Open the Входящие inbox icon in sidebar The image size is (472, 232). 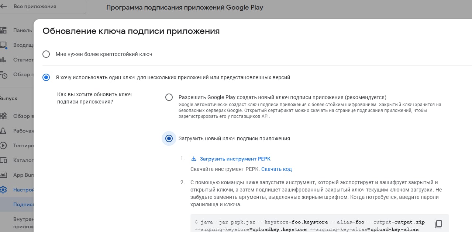pyautogui.click(x=3, y=45)
